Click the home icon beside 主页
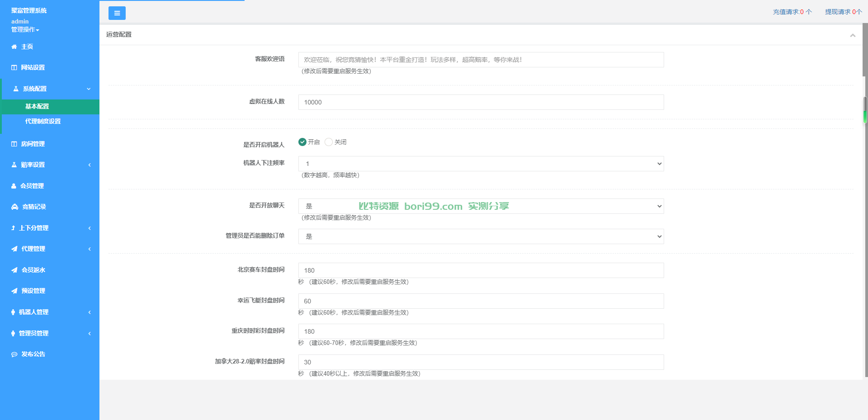The width and height of the screenshot is (868, 420). point(14,47)
